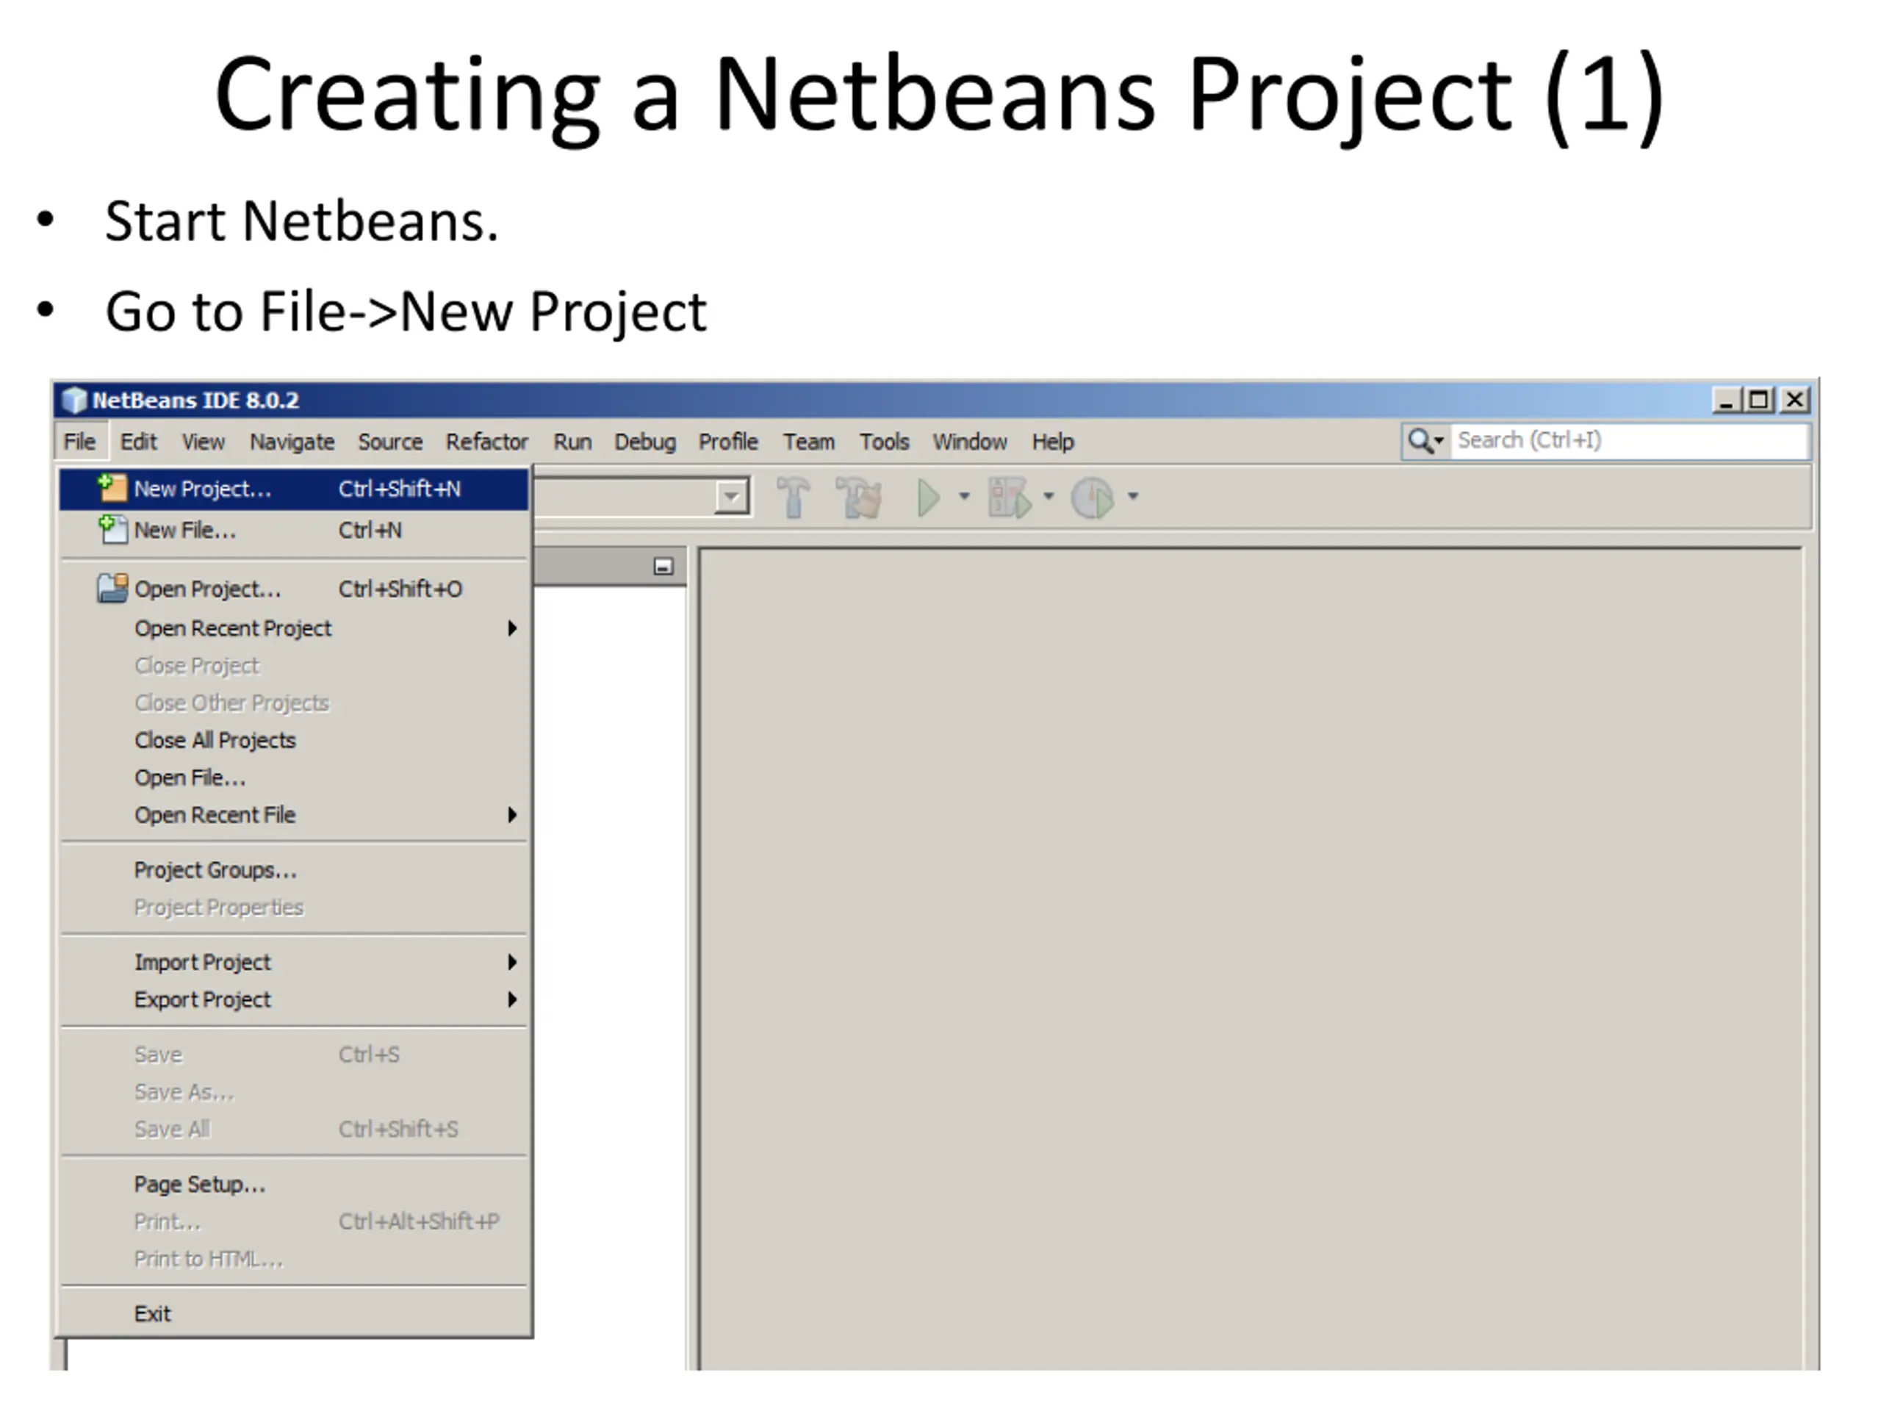
Task: Click the Profile Project toolbar icon
Action: 1093,497
